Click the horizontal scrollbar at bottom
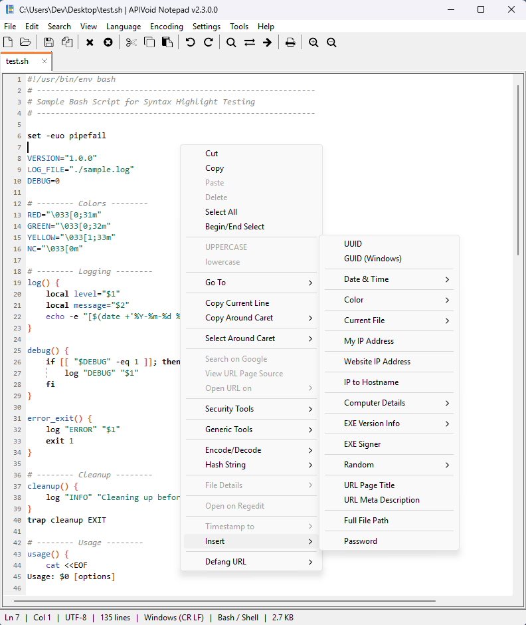The height and width of the screenshot is (625, 526). point(224,600)
